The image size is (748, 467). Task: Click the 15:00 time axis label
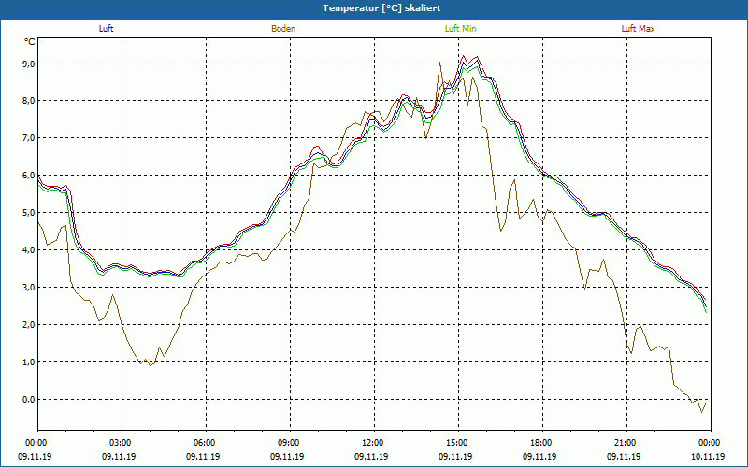[457, 443]
